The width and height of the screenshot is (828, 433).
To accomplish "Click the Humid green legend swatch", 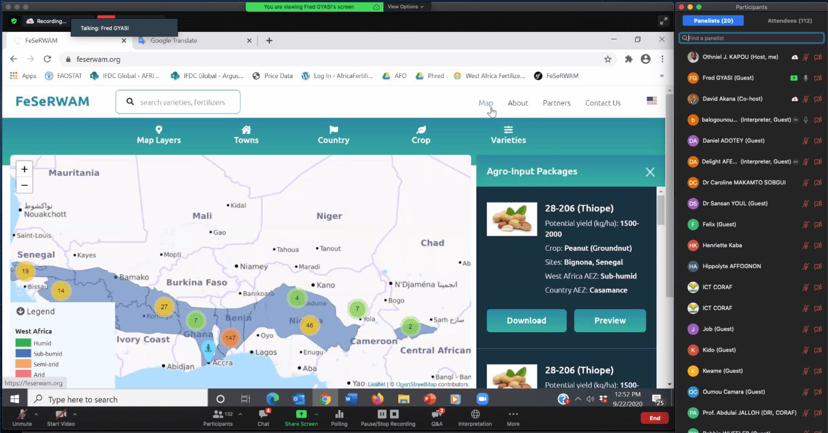I will 24,342.
